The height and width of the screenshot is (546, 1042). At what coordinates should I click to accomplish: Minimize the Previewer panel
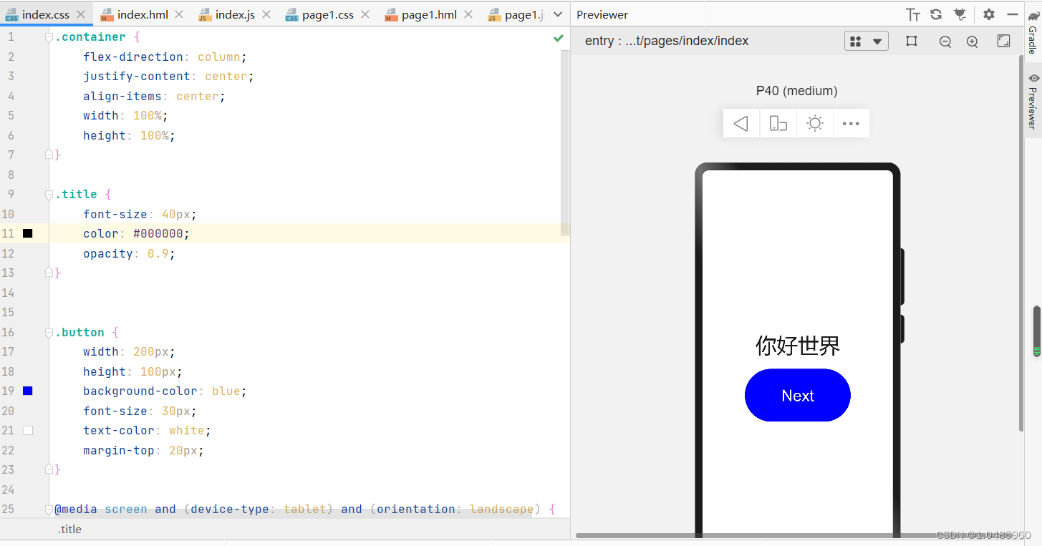1013,14
